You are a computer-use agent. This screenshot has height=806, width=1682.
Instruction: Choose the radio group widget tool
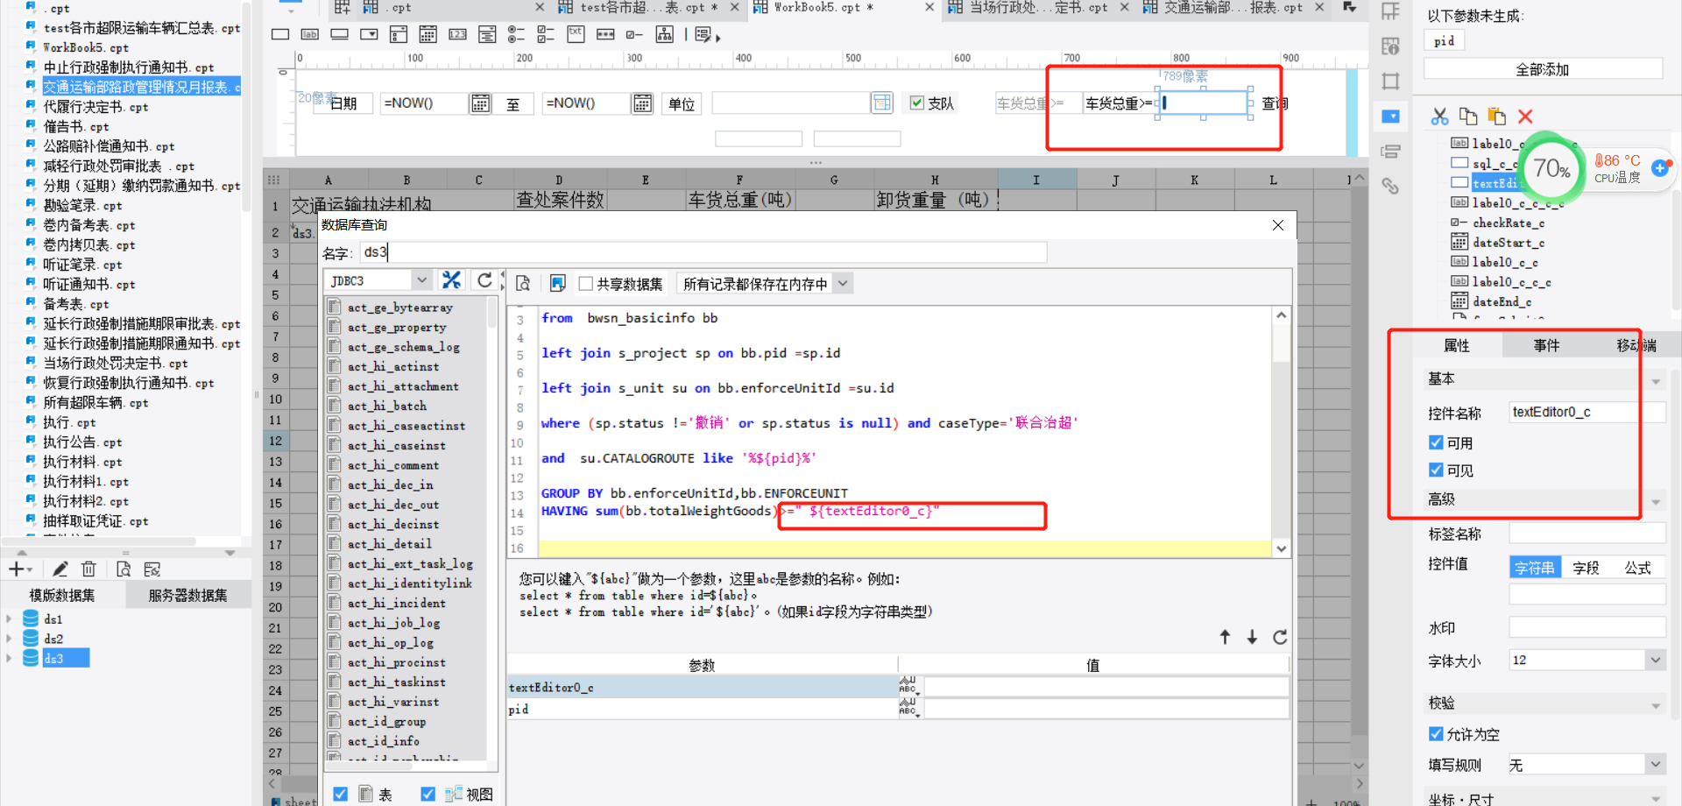click(517, 35)
